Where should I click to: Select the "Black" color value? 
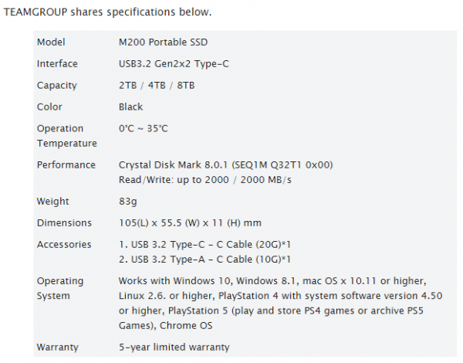[131, 107]
